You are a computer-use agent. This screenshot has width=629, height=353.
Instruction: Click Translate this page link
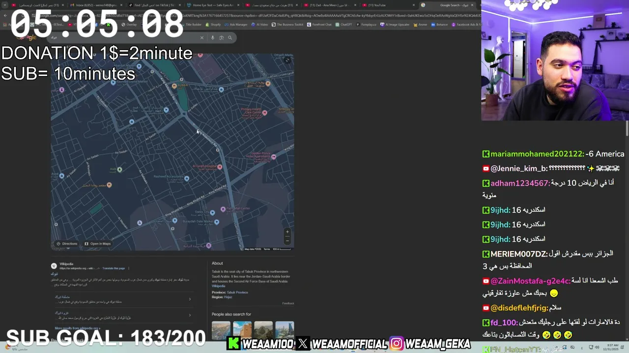[114, 268]
